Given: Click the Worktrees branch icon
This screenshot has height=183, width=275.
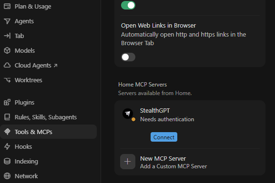Looking at the screenshot, I should [x=7, y=80].
